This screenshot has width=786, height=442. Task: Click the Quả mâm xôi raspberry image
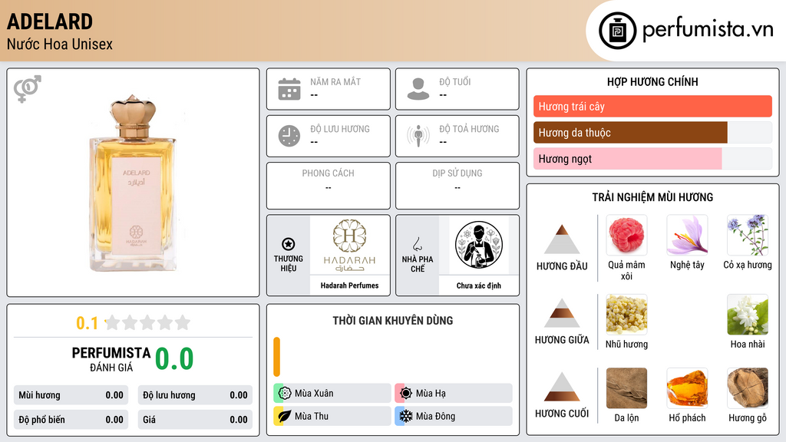[626, 235]
